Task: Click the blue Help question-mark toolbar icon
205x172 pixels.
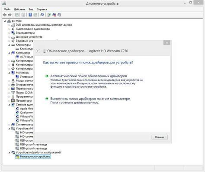Action: (x=30, y=15)
